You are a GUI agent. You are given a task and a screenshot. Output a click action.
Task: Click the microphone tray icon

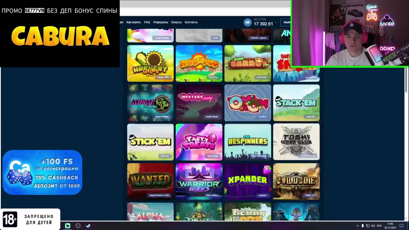point(363,226)
